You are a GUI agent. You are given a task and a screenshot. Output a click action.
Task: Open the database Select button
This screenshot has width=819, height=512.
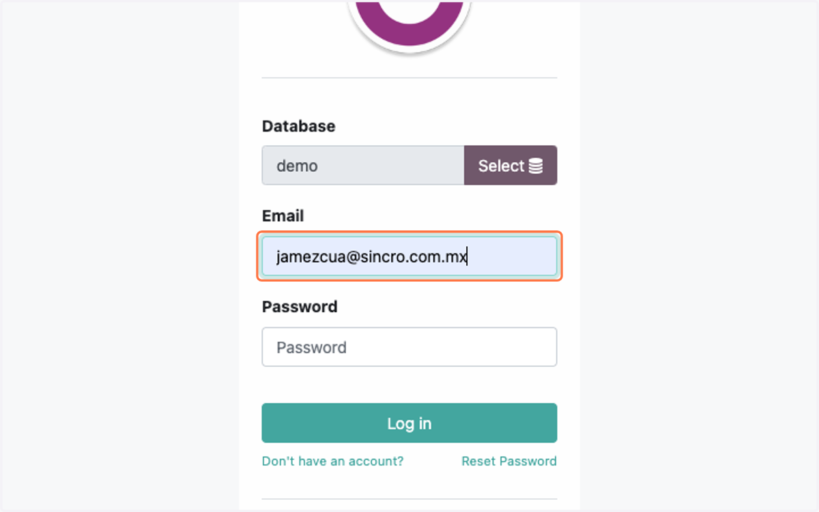[511, 165]
